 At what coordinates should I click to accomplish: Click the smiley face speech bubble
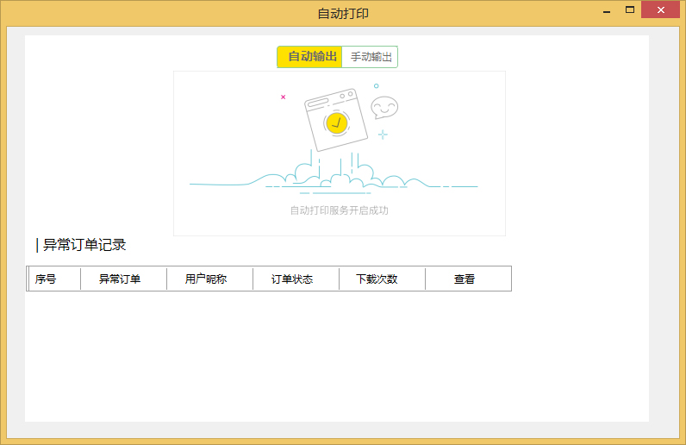pyautogui.click(x=384, y=107)
